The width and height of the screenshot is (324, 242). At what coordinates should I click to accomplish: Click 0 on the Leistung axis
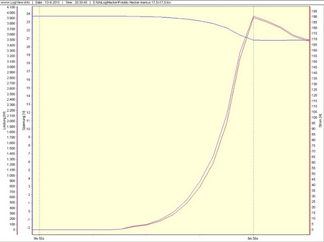tap(14, 229)
